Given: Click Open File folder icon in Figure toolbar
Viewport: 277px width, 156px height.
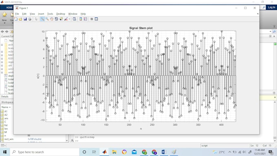Looking at the screenshot, I should point(20,19).
